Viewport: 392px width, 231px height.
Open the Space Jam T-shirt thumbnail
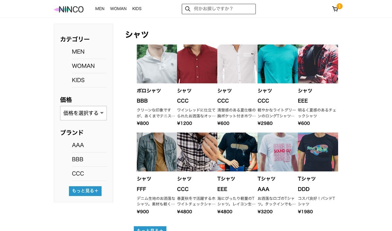point(318,152)
